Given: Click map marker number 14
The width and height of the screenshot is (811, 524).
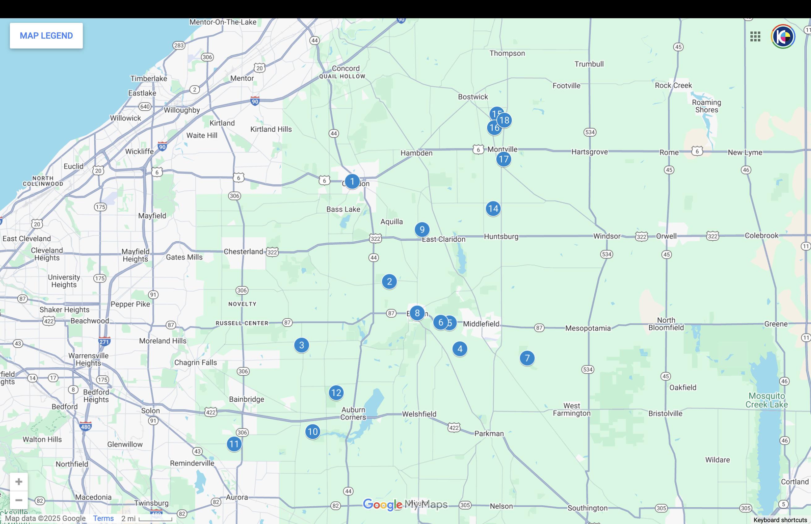Looking at the screenshot, I should click(x=493, y=209).
